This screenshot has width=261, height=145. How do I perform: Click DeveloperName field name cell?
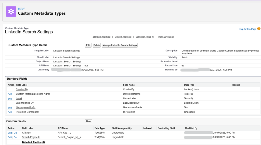[132, 94]
